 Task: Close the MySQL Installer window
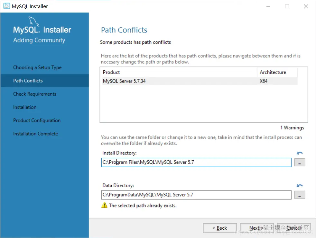pos(306,6)
